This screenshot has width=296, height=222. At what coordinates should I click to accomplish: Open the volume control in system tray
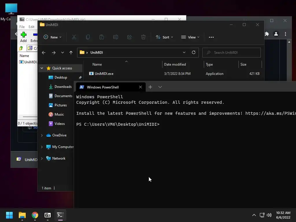click(269, 215)
